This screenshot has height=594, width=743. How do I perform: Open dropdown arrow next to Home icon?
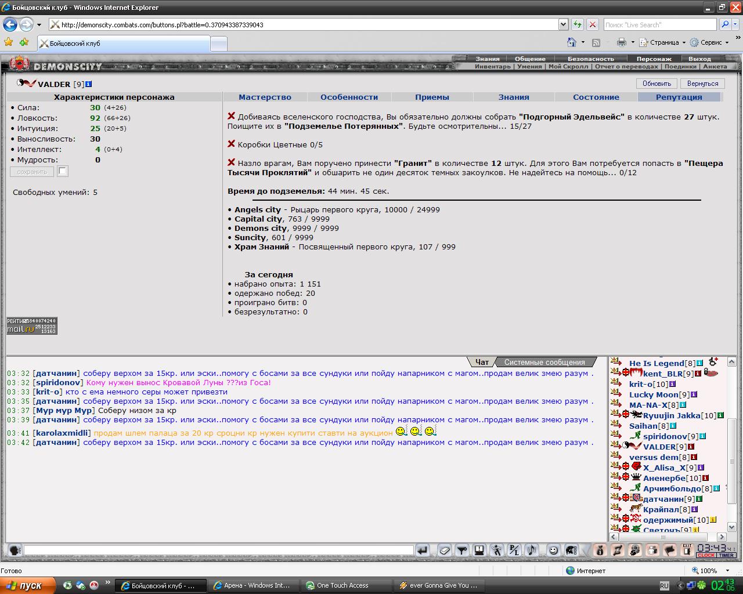583,42
